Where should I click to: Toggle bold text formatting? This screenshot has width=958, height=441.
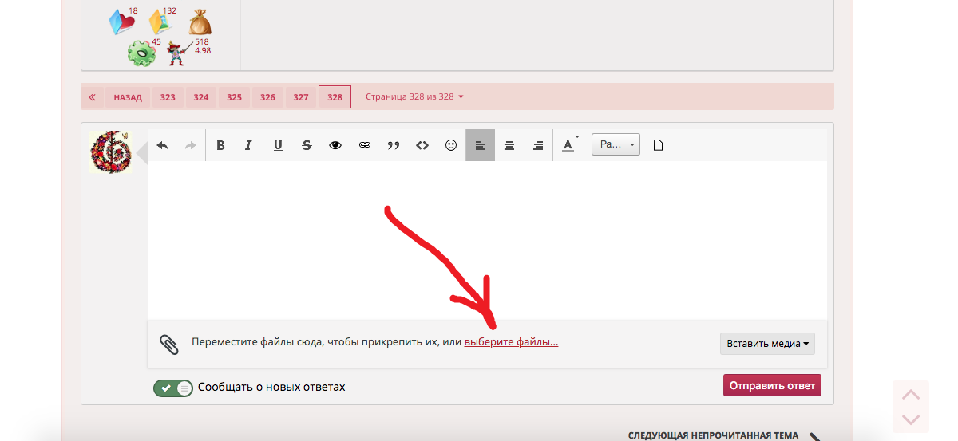(221, 145)
